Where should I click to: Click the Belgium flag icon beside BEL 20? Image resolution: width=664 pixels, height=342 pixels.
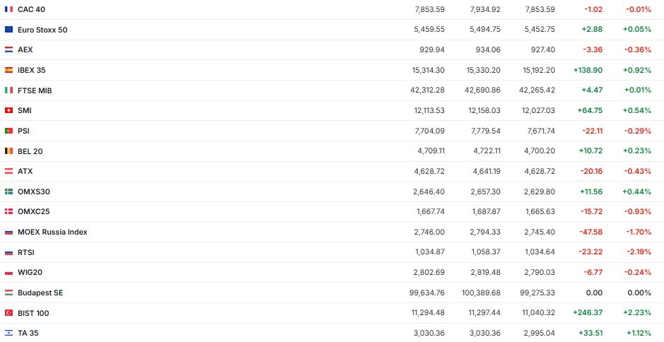point(8,151)
